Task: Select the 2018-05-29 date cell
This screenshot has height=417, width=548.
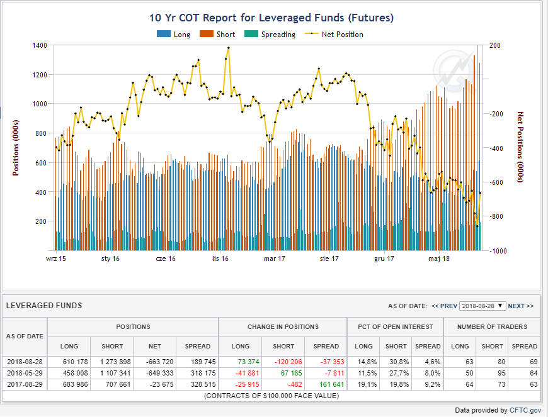Action: (25, 373)
